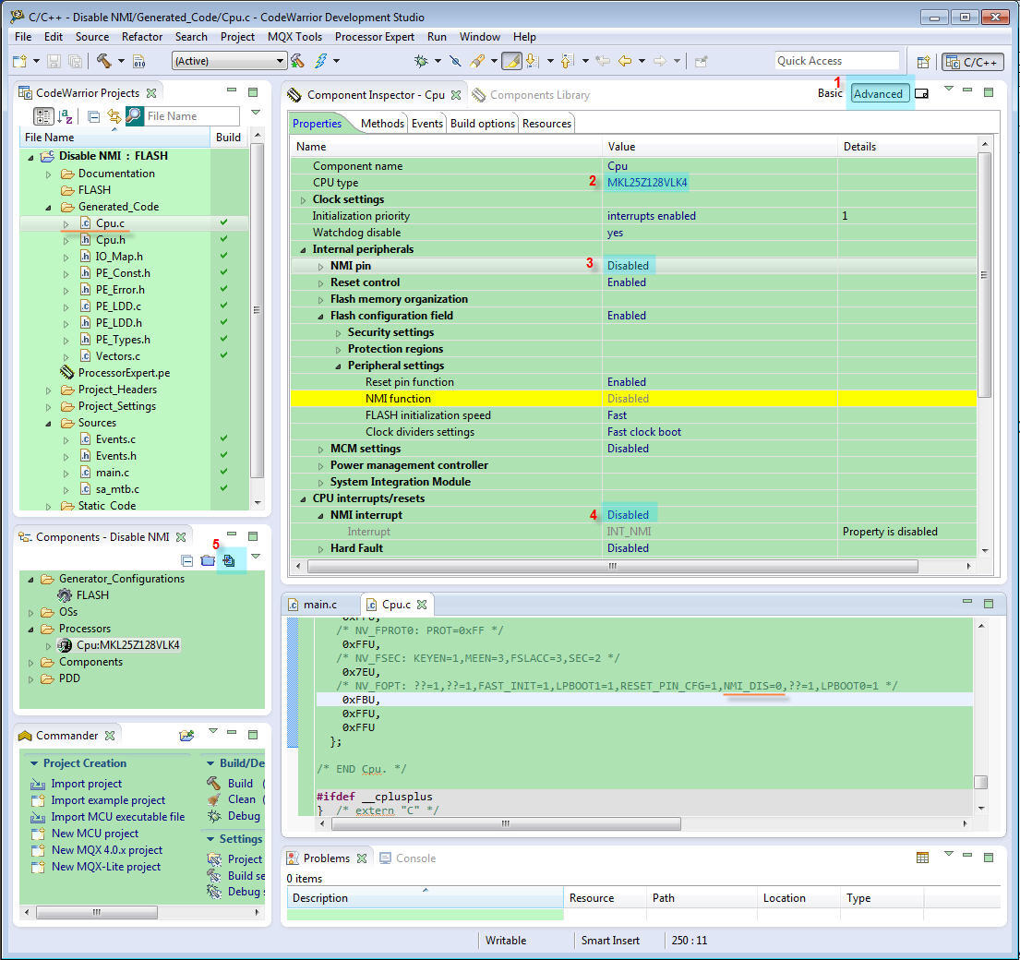The height and width of the screenshot is (960, 1020).
Task: Click the Back to previous location arrow icon
Action: [x=625, y=61]
